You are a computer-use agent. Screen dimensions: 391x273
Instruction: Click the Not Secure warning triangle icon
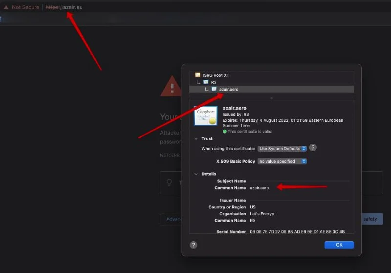point(6,7)
